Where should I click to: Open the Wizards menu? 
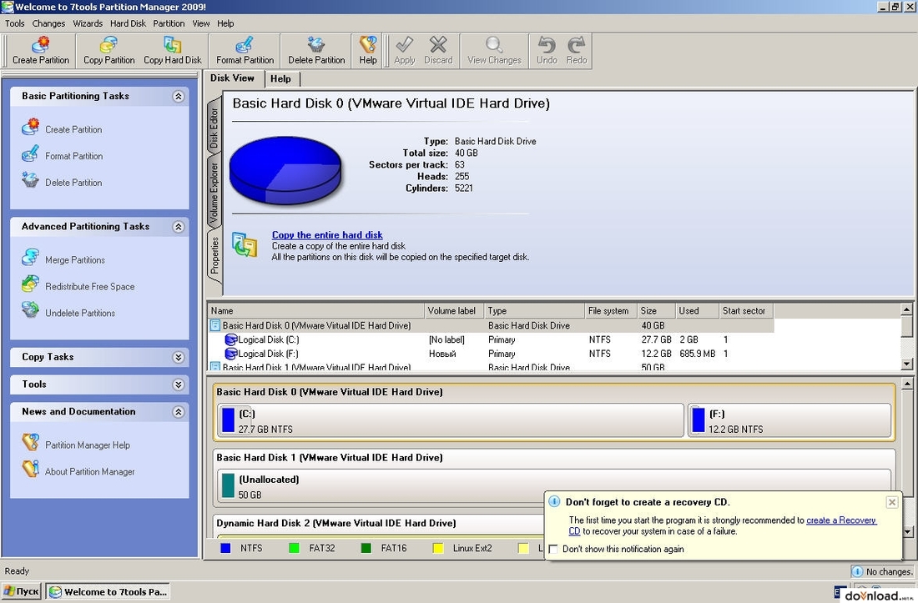(x=88, y=23)
